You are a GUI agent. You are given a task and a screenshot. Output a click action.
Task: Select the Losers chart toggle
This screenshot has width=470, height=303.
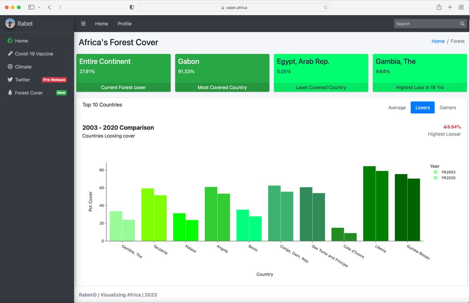(x=422, y=108)
